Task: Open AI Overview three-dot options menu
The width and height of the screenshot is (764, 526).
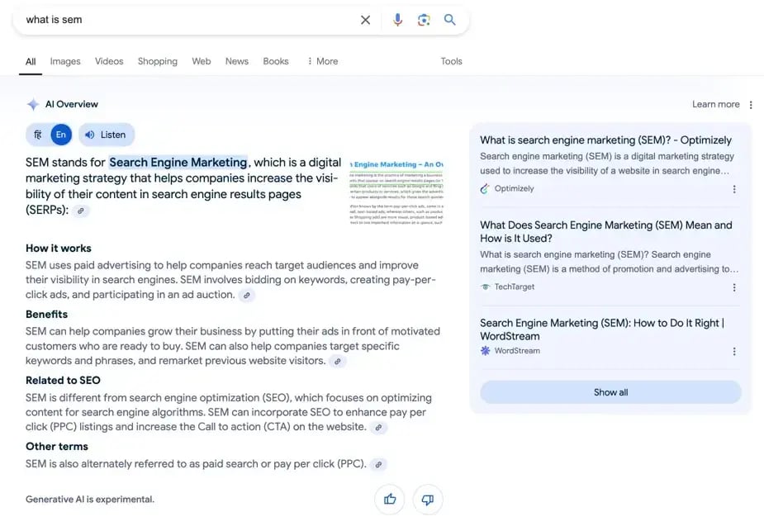Action: pos(751,105)
